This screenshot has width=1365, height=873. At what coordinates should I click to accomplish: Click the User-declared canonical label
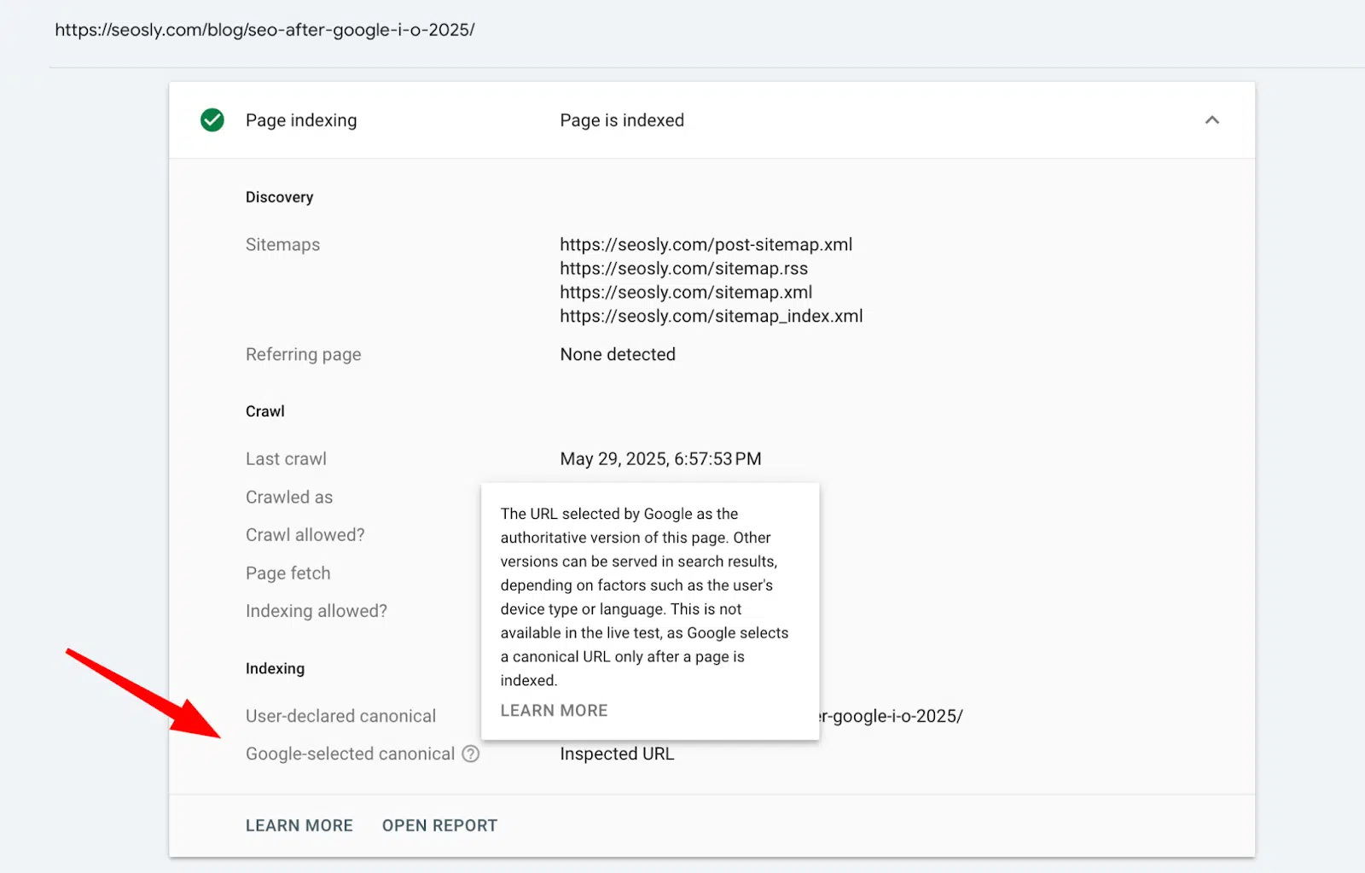pos(340,717)
